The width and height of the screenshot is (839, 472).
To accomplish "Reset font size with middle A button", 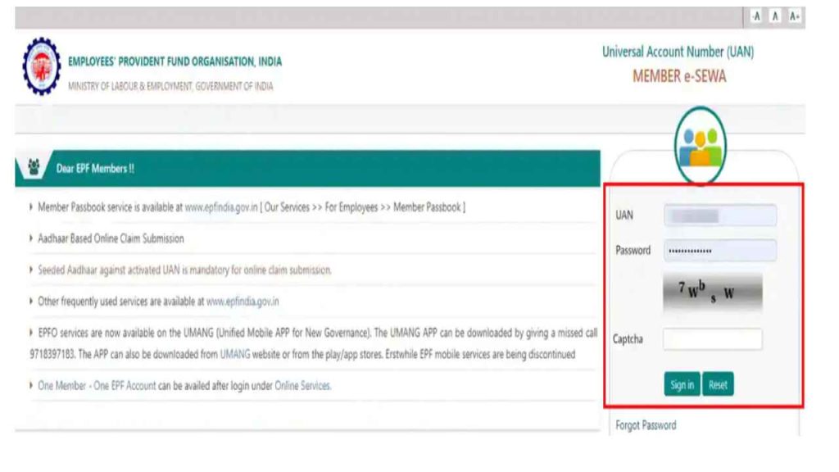I will (775, 16).
